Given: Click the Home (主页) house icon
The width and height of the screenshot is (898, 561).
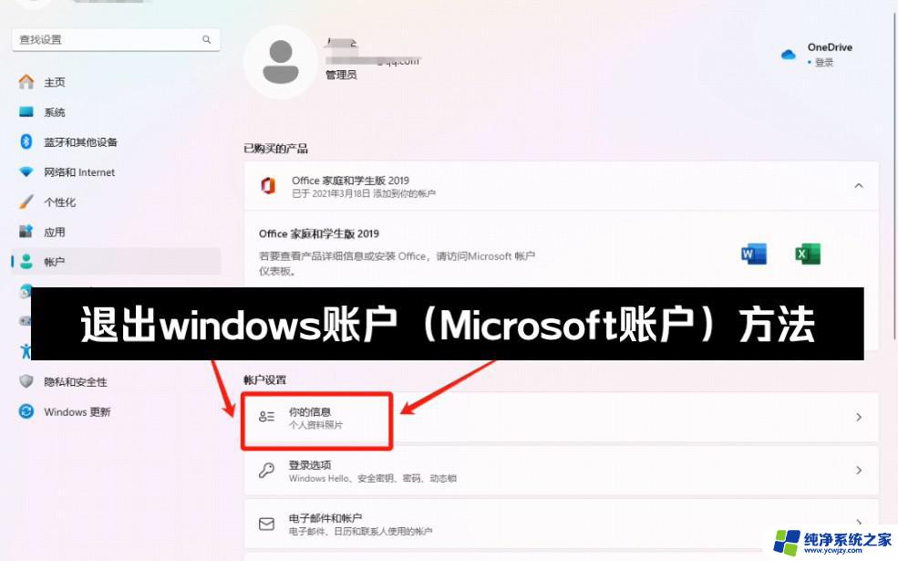Looking at the screenshot, I should pyautogui.click(x=26, y=82).
